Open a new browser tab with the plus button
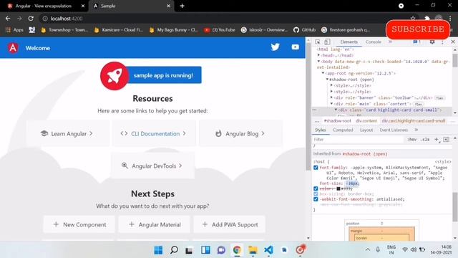The image size is (458, 258). (x=182, y=6)
